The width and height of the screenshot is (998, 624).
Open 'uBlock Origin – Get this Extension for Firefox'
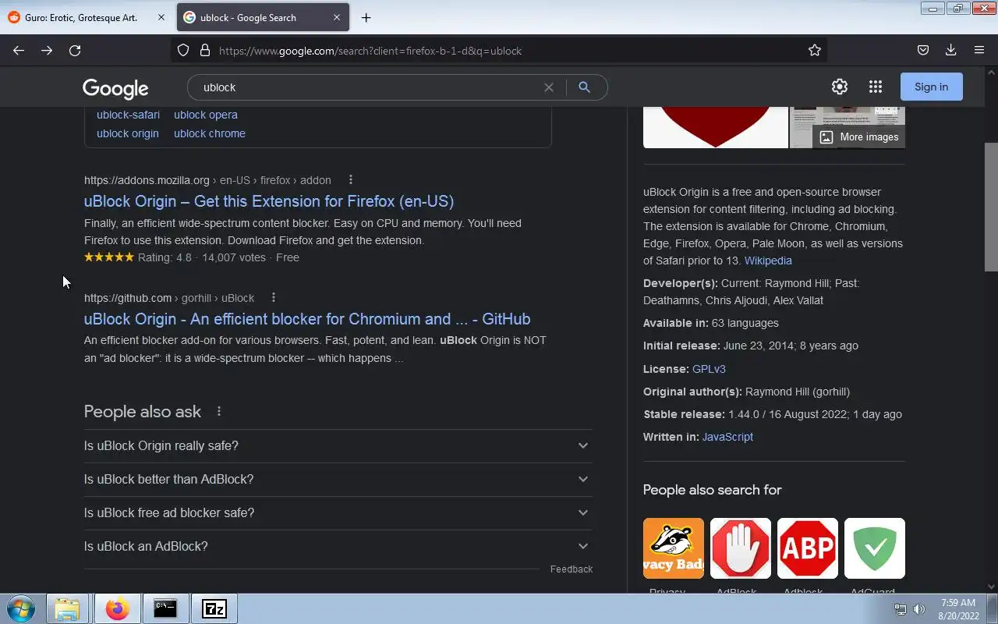coord(269,201)
